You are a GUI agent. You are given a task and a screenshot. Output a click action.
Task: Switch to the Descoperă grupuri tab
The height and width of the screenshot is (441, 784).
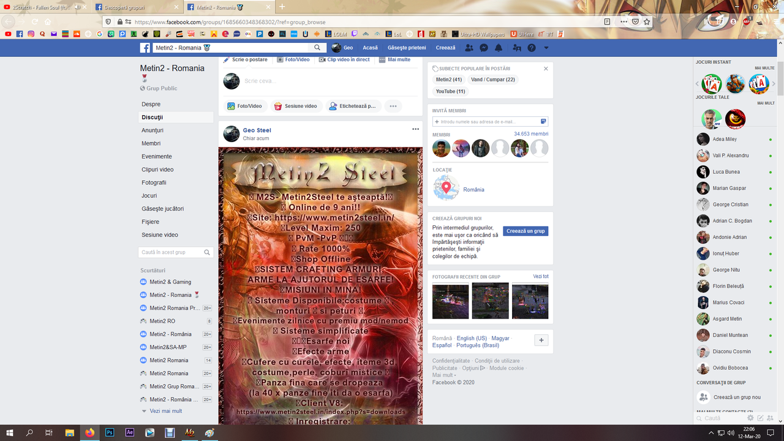(x=137, y=7)
